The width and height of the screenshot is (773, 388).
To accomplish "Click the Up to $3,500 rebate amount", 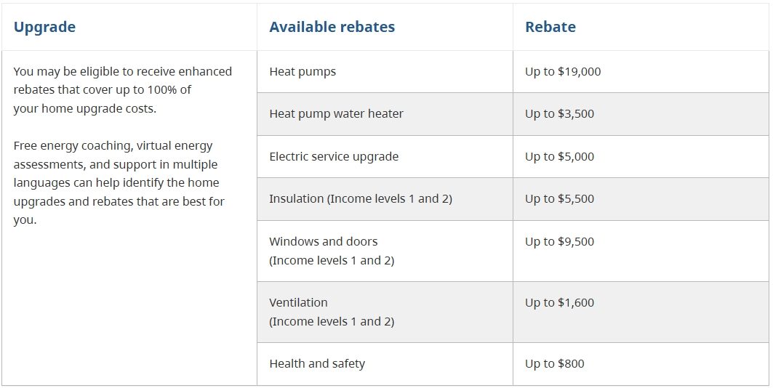I will [x=559, y=113].
